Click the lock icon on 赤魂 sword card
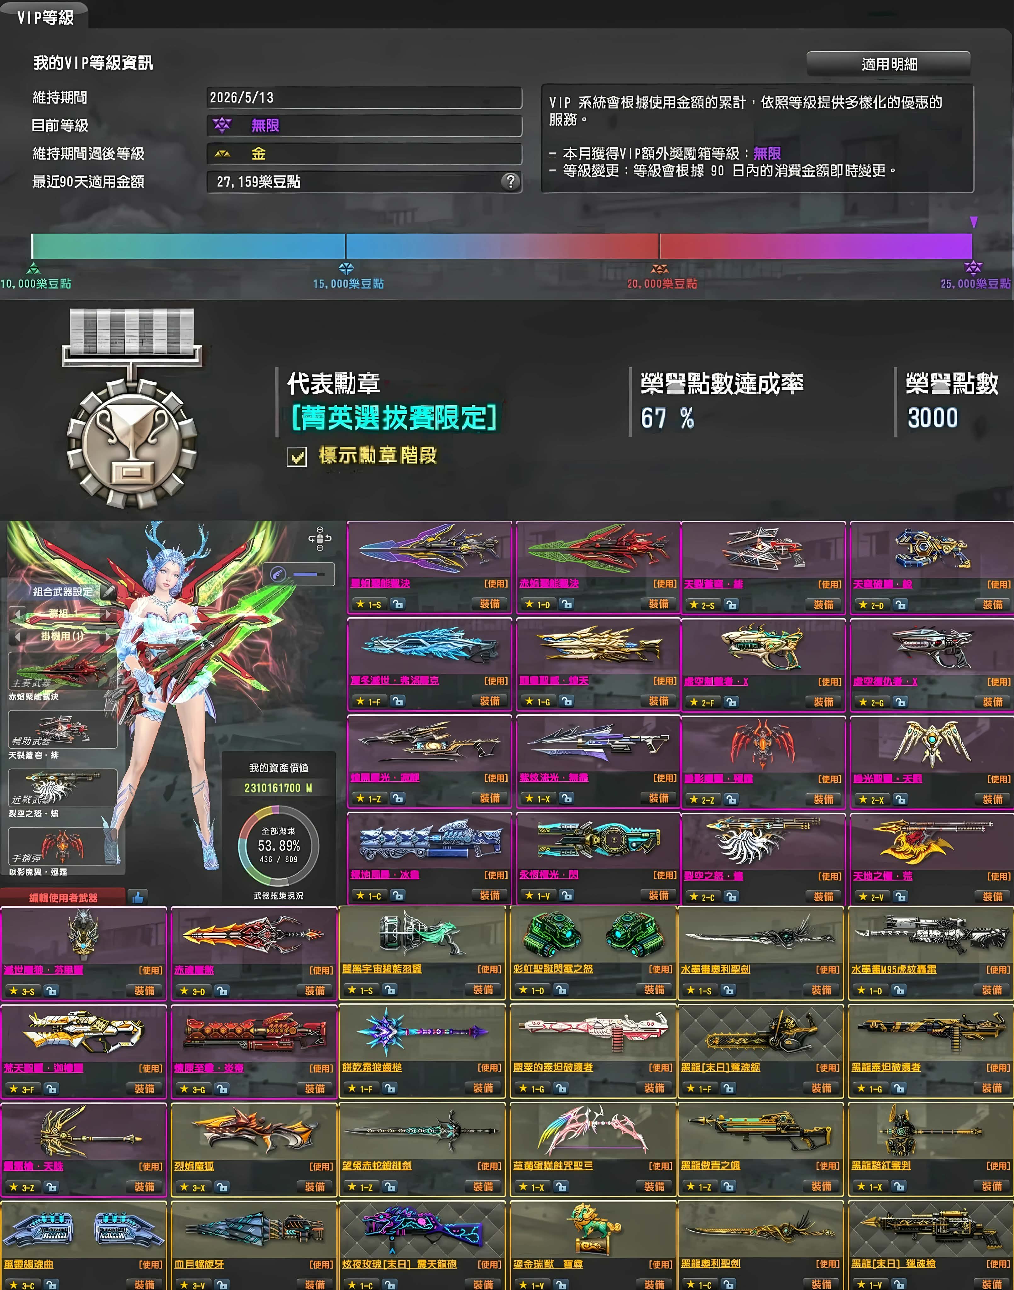1014x1290 pixels. [x=222, y=991]
